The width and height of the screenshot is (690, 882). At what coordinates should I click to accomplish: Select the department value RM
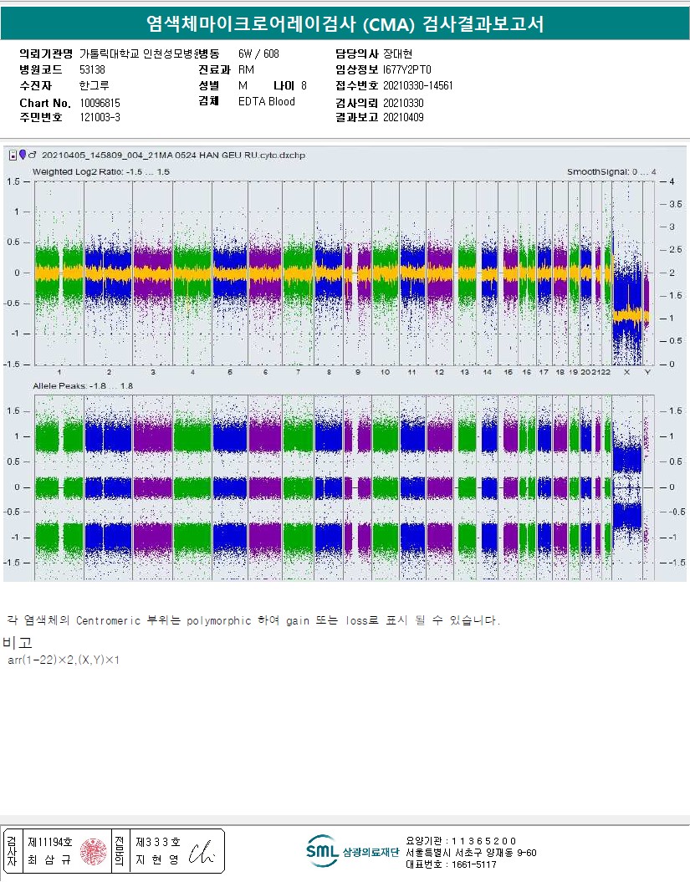(246, 69)
